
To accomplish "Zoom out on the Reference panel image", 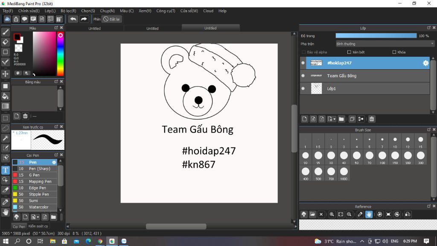I will tap(349, 214).
